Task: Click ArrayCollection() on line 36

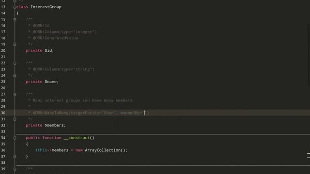Action: click(x=105, y=150)
